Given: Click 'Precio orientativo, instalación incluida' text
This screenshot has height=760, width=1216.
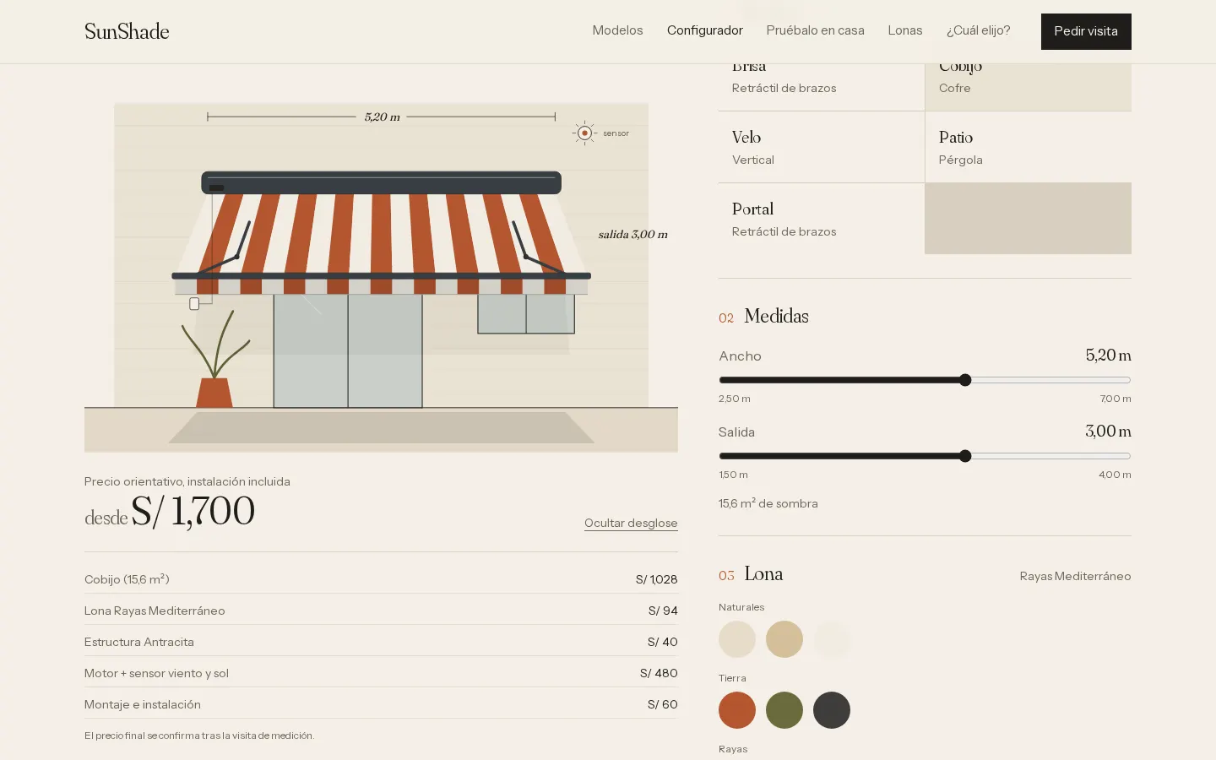Looking at the screenshot, I should 187,481.
